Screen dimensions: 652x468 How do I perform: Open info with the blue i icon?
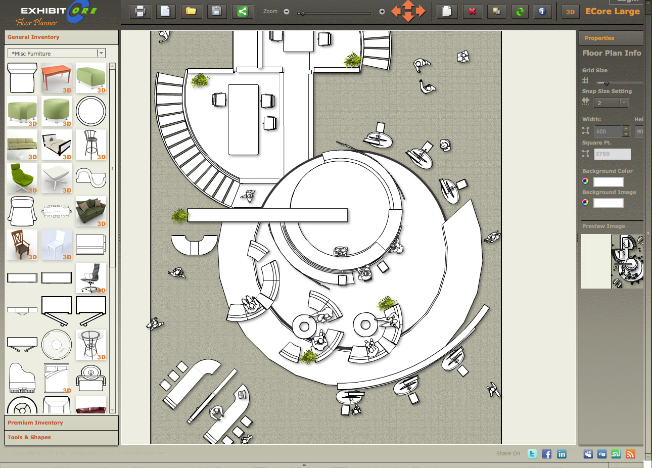(542, 11)
